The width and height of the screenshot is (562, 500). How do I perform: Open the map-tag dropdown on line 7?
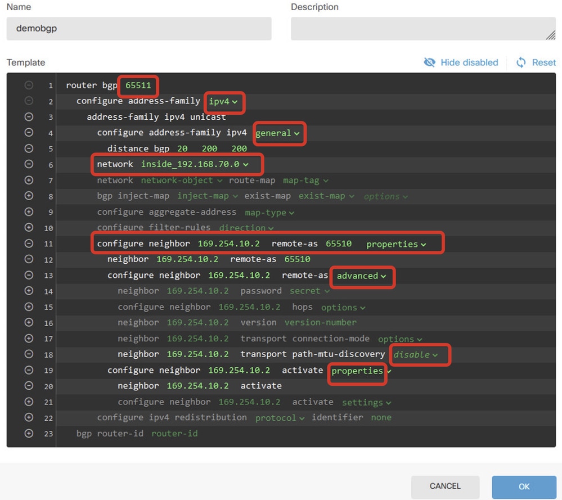(305, 181)
